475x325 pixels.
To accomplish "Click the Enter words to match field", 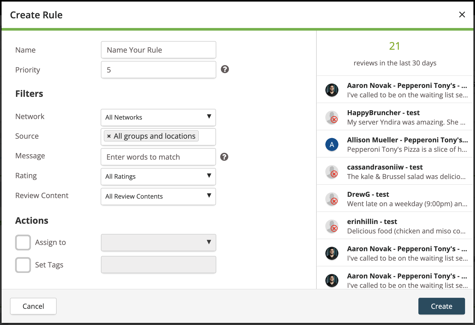I will coord(158,157).
